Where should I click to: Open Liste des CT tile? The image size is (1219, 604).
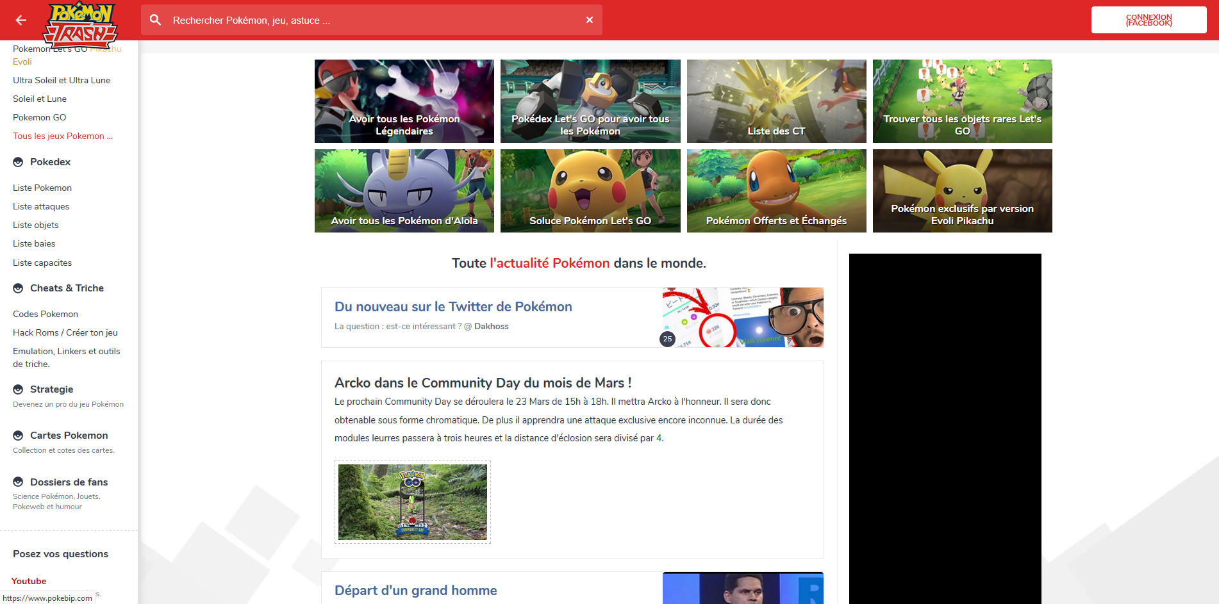click(x=777, y=101)
